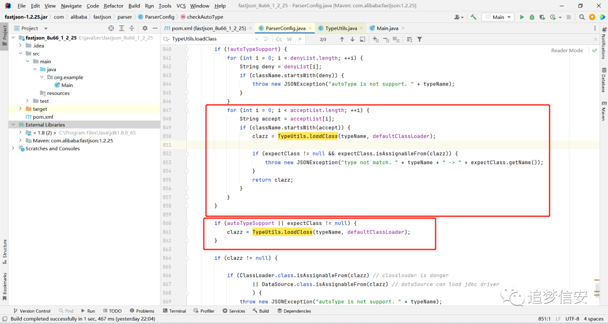Viewport: 608px width, 324px height.
Task: Select opened file locate target icon in Project panel
Action: pos(111,28)
